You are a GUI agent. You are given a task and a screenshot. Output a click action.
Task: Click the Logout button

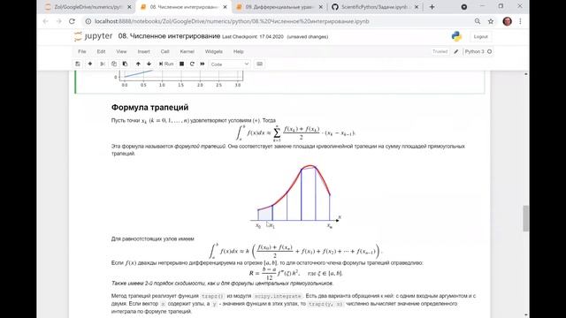(x=480, y=37)
